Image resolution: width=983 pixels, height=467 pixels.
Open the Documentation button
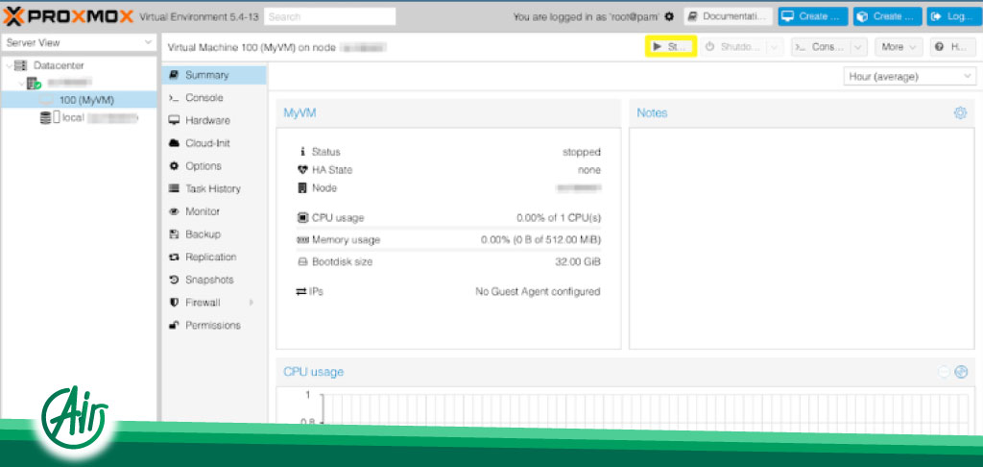coord(728,17)
